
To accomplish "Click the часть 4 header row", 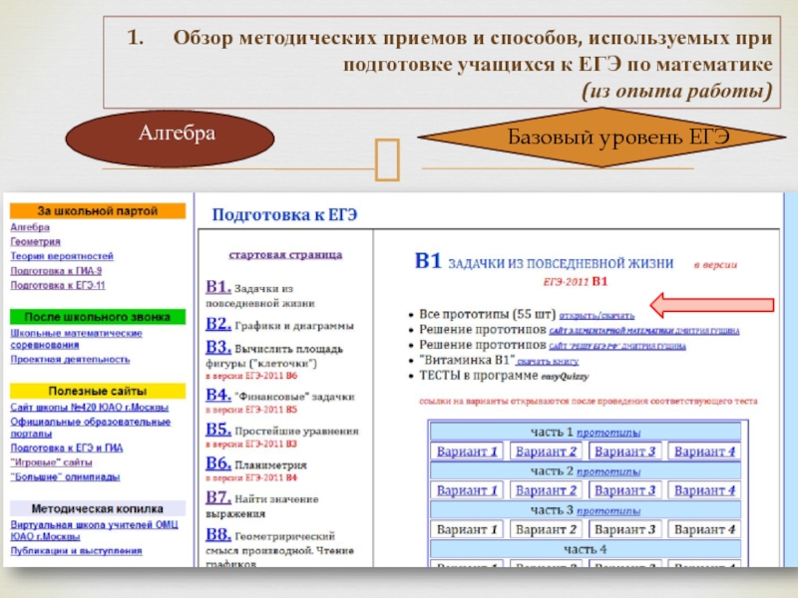I will pyautogui.click(x=586, y=550).
